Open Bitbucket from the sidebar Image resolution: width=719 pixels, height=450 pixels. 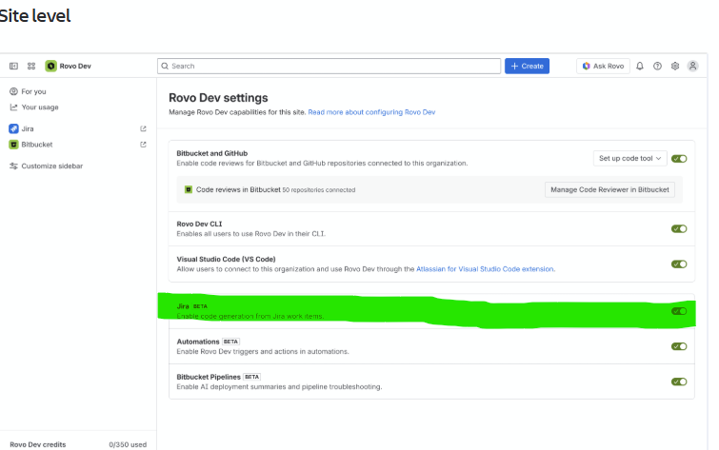click(37, 145)
